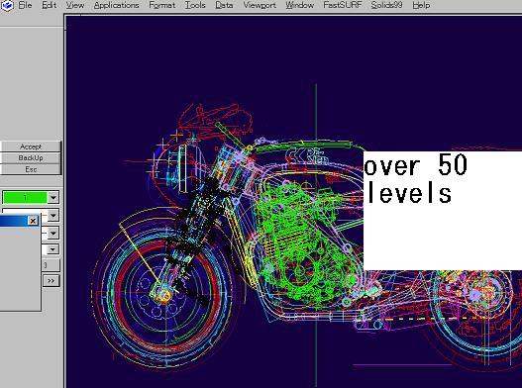522x388 pixels.
Task: Open the Edit menu
Action: pyautogui.click(x=49, y=5)
